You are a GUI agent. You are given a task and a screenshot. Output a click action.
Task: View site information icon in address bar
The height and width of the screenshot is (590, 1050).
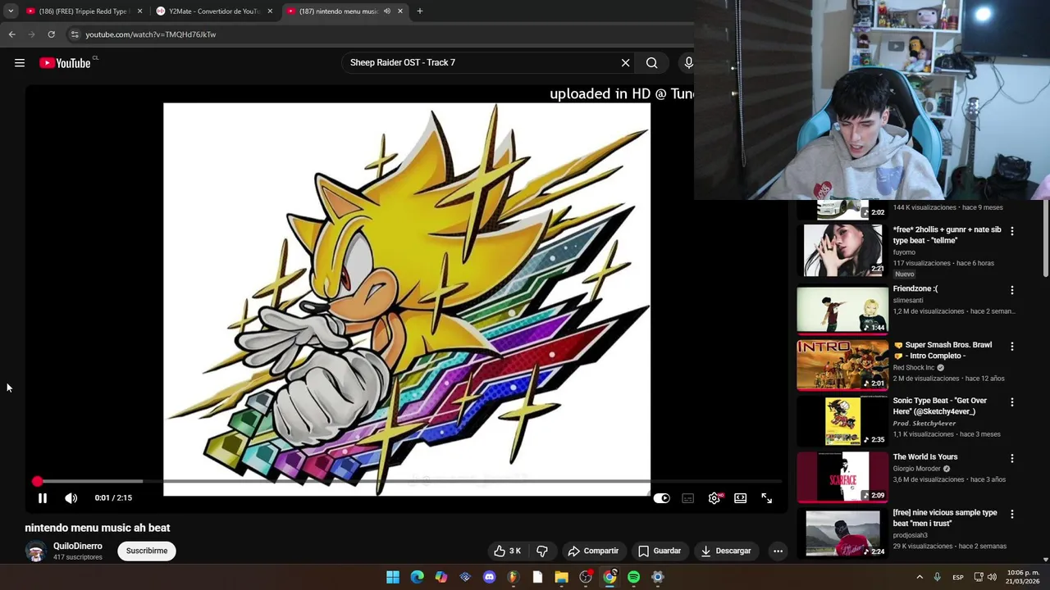click(x=75, y=34)
